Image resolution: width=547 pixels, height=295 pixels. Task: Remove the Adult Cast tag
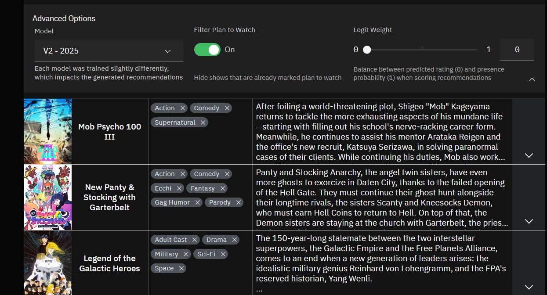(x=195, y=240)
